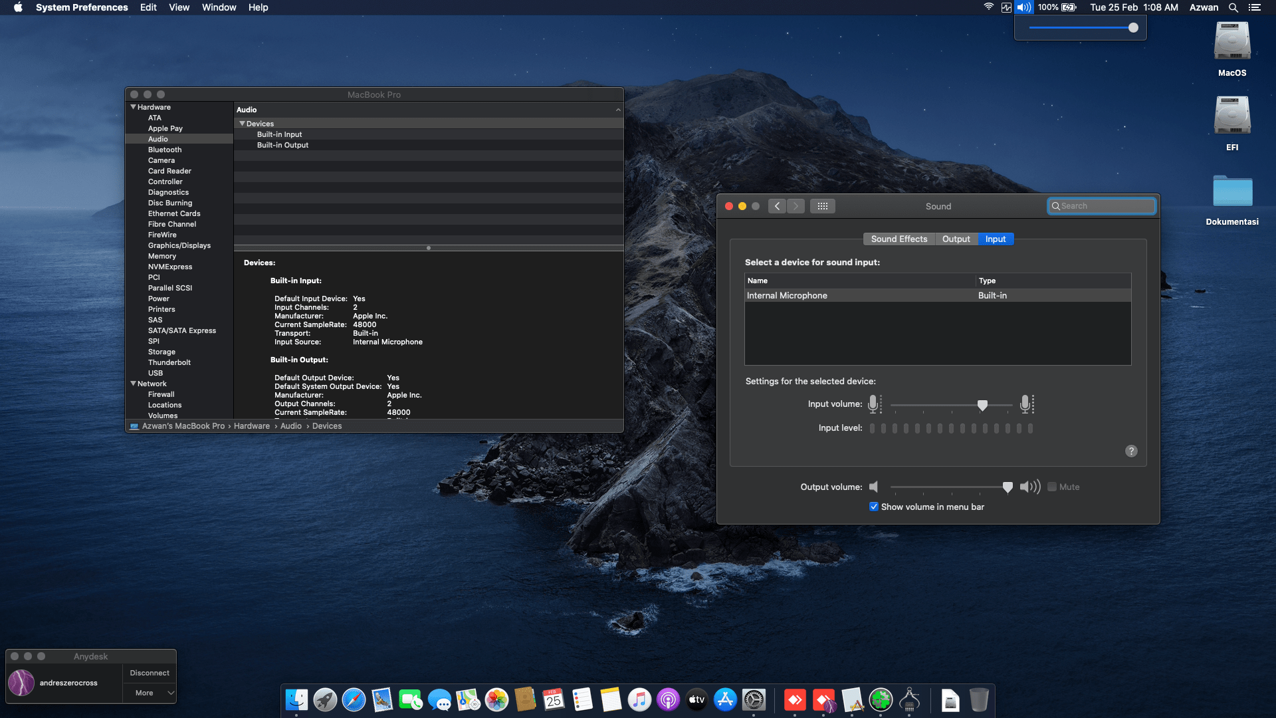Viewport: 1276px width, 718px height.
Task: Open the Mail app in Dock
Action: 382,700
